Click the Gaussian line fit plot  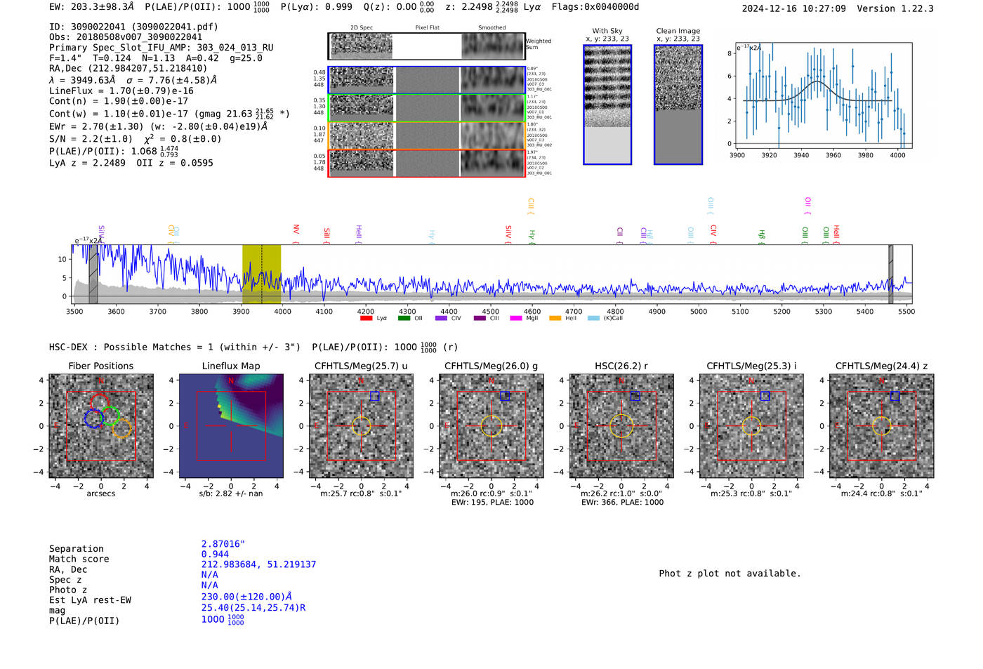[824, 95]
